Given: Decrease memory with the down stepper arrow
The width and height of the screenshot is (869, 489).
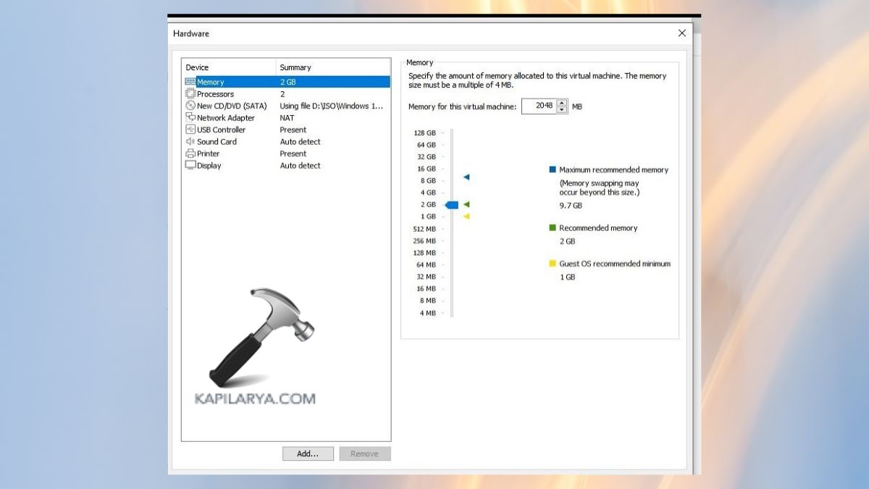Looking at the screenshot, I should (x=563, y=110).
